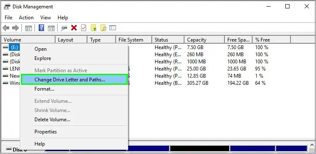Viewport: 316px width, 154px height.
Task: Click the Disk Management title bar icon
Action: click(x=7, y=7)
